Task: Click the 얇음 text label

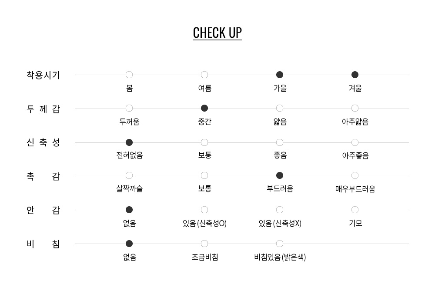Action: tap(280, 122)
